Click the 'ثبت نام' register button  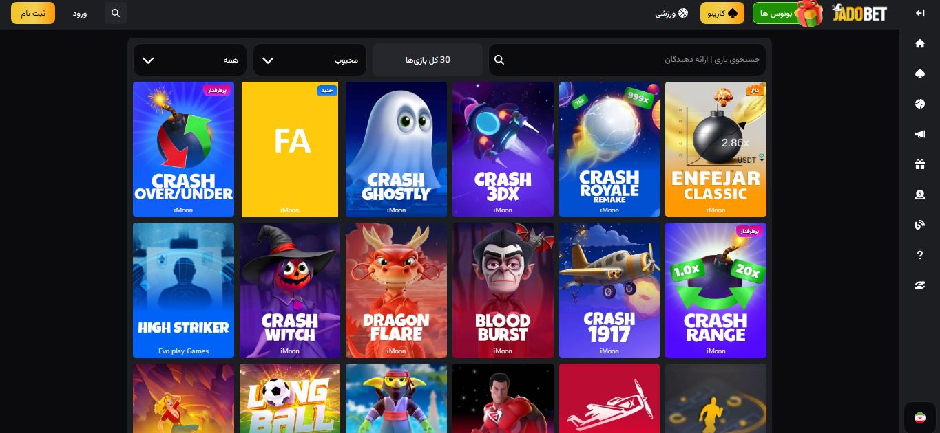[33, 13]
